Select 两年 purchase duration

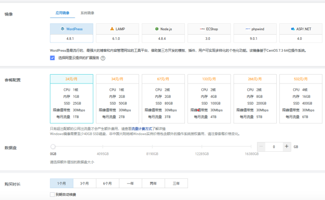[x=153, y=183]
